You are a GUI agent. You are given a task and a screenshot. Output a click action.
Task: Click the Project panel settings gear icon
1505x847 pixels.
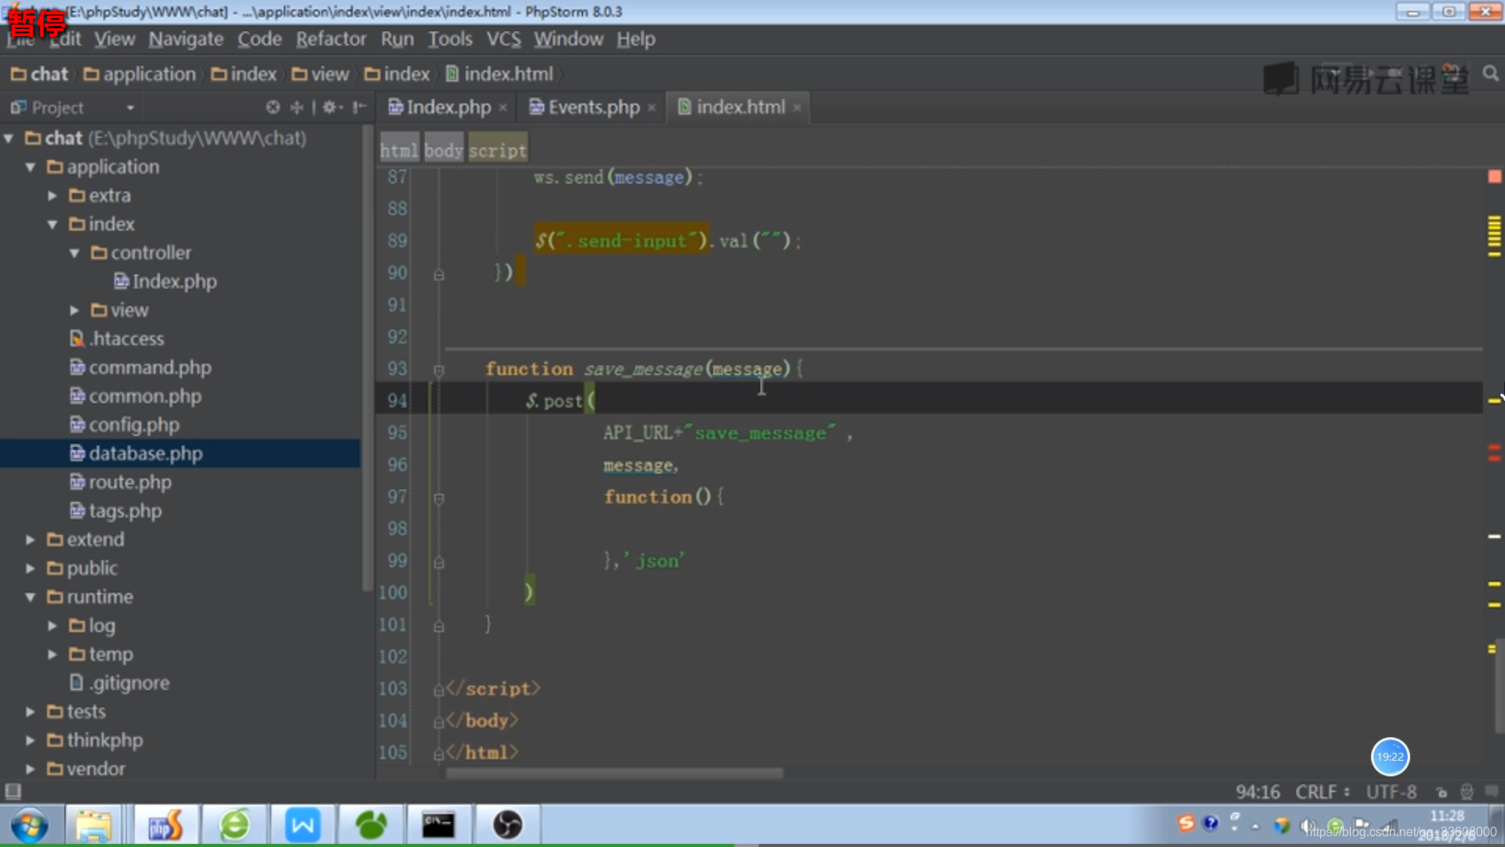coord(328,107)
